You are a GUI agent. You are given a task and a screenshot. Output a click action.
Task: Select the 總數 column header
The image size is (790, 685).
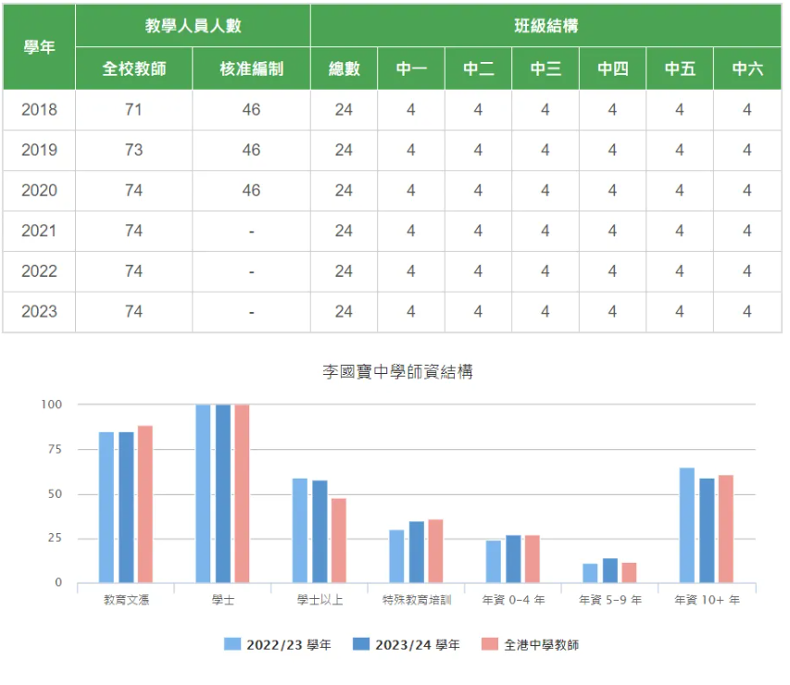pyautogui.click(x=343, y=68)
